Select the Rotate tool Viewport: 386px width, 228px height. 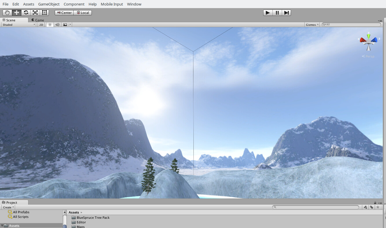point(25,12)
